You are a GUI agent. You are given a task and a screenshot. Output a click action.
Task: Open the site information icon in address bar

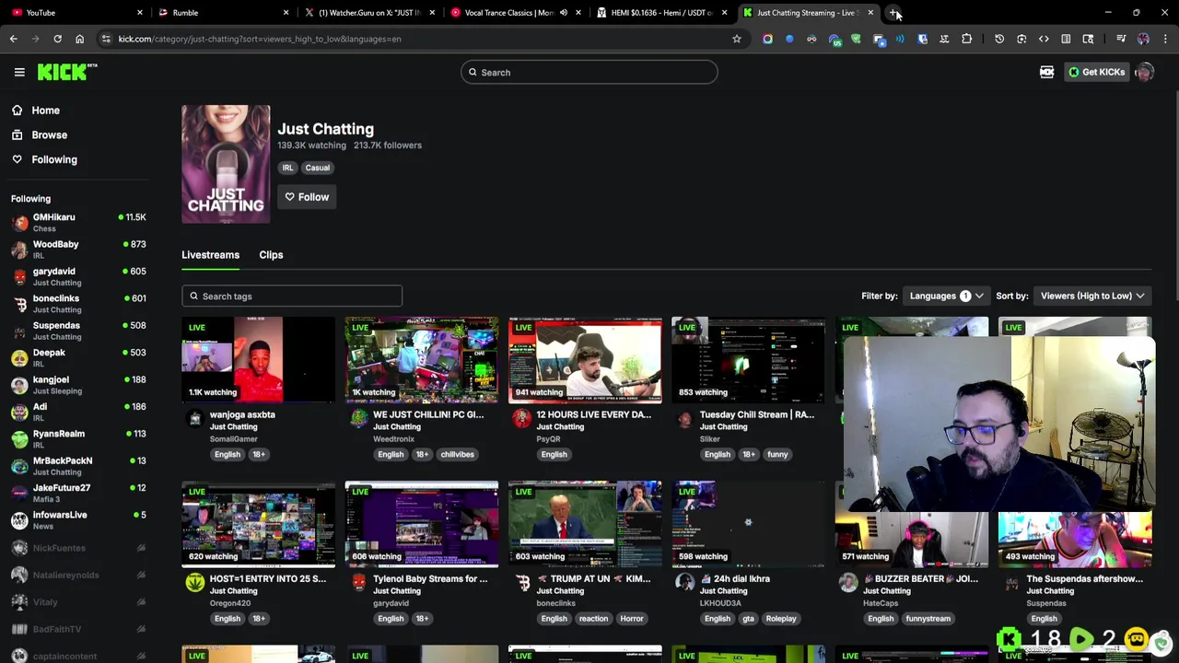tap(106, 39)
